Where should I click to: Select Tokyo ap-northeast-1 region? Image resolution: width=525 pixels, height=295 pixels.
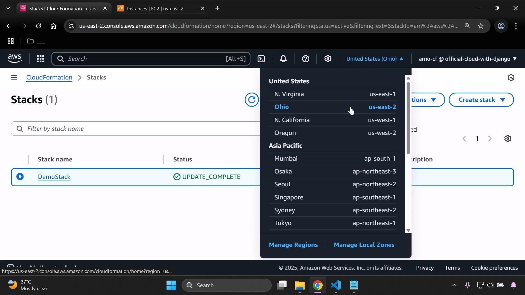pos(332,223)
